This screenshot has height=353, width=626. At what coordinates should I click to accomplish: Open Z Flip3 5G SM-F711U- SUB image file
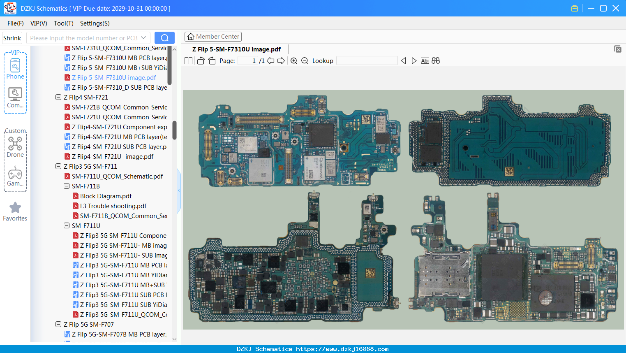[120, 255]
